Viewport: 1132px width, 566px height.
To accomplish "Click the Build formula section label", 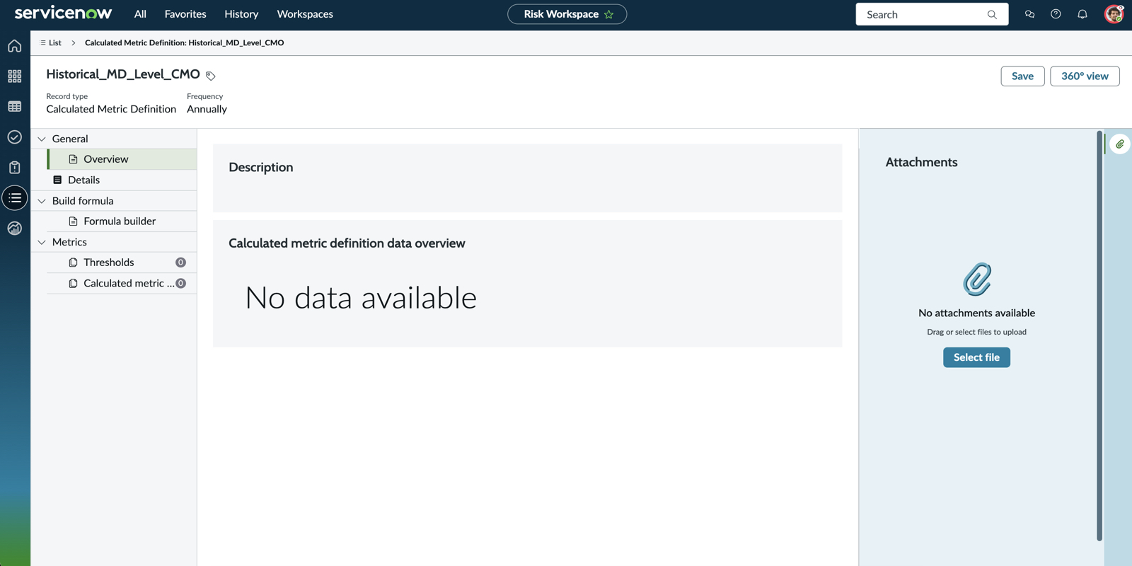I will [83, 201].
